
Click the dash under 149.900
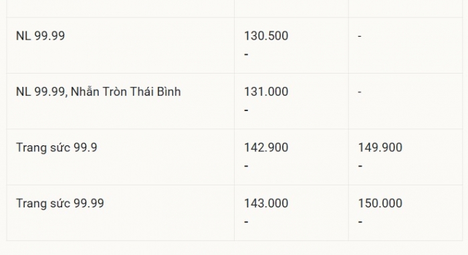360,166
